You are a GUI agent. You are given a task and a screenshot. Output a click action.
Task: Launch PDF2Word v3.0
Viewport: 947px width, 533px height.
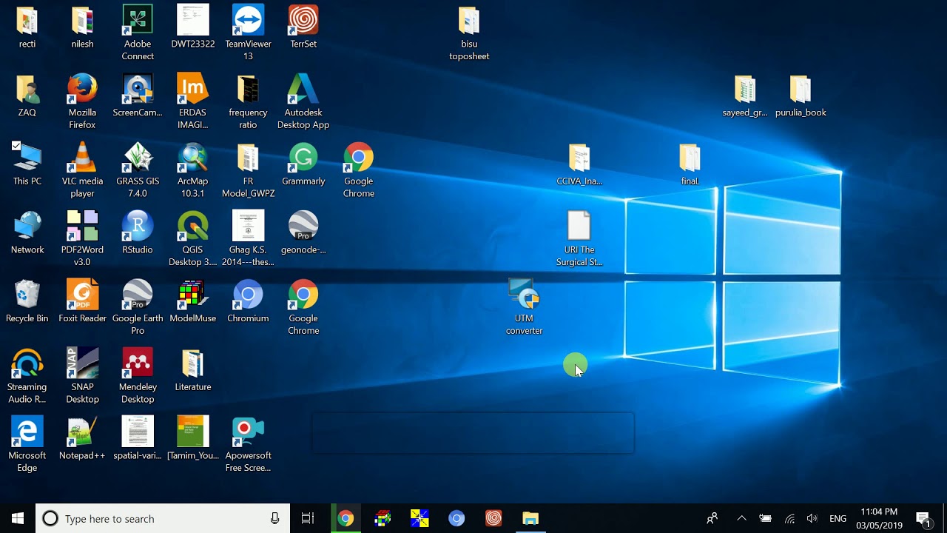coord(82,239)
